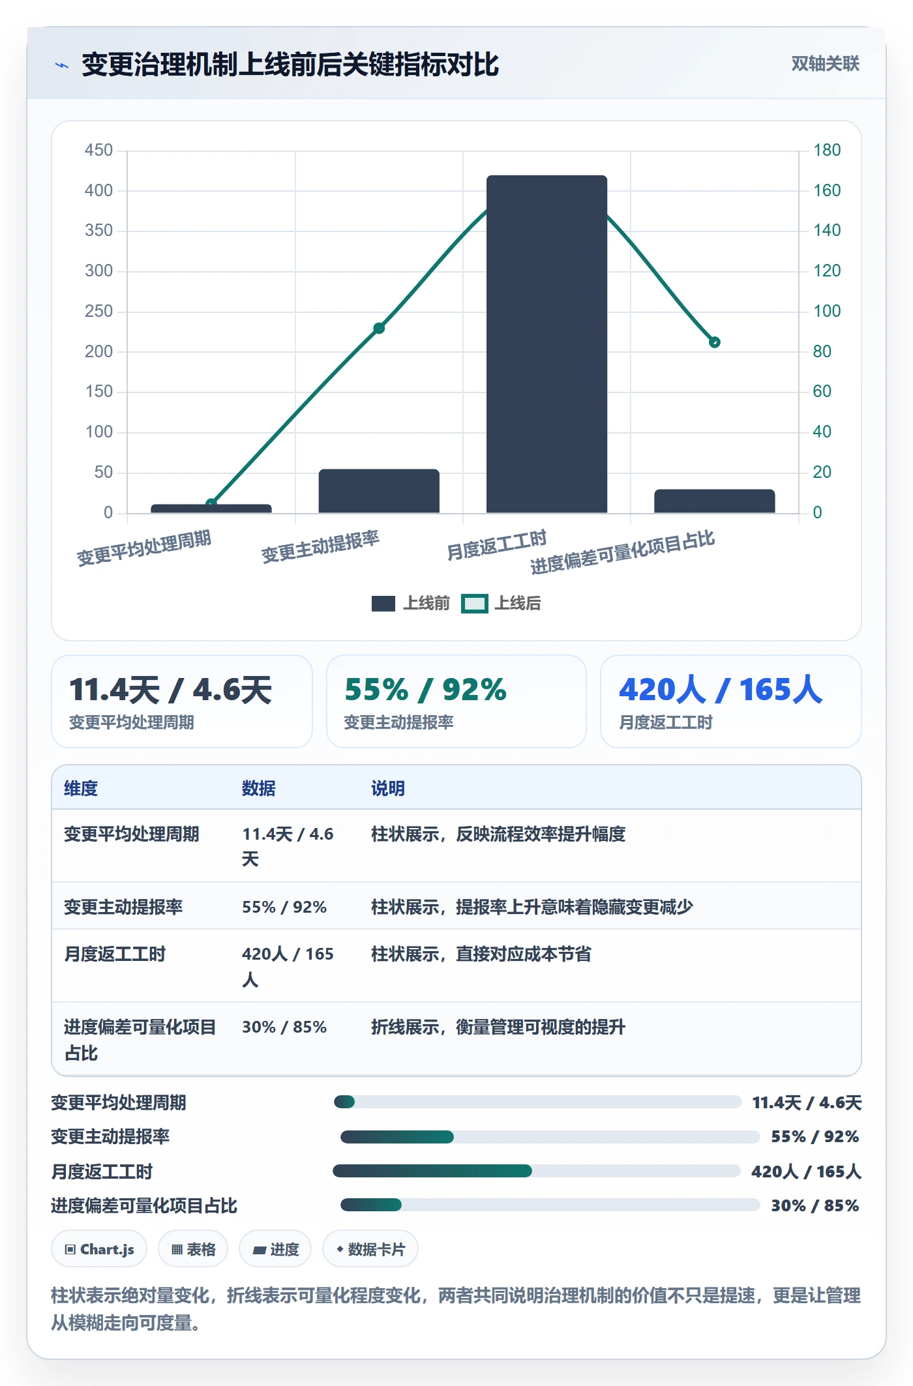Click the Chart.js tag chip
913x1386 pixels.
pos(99,1249)
